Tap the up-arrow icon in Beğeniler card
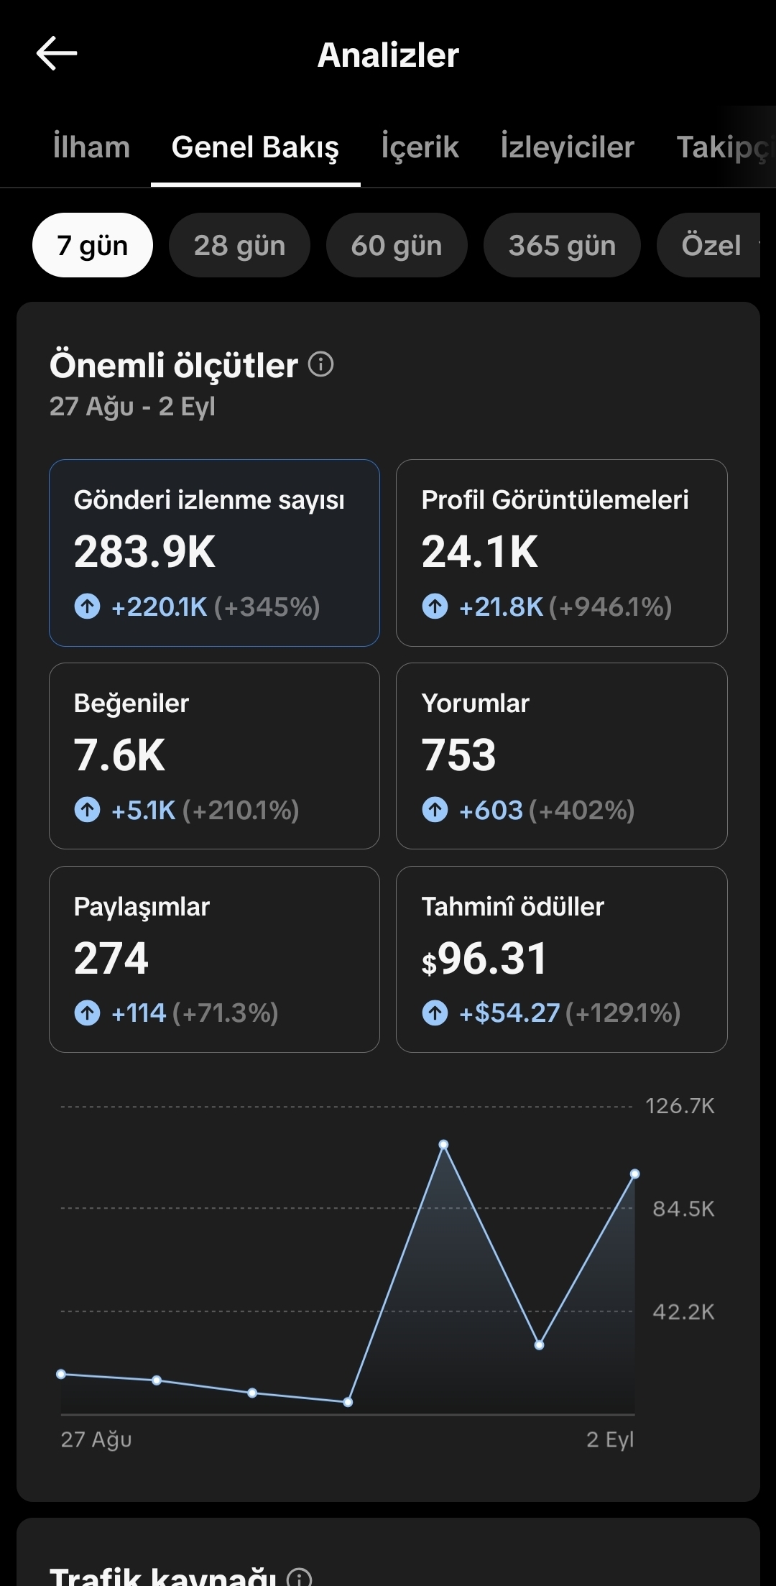This screenshot has width=776, height=1586. [x=88, y=810]
